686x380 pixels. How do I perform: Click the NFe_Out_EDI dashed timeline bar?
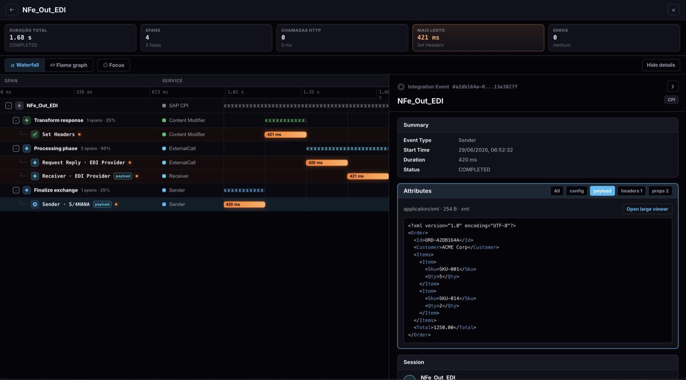[306, 106]
